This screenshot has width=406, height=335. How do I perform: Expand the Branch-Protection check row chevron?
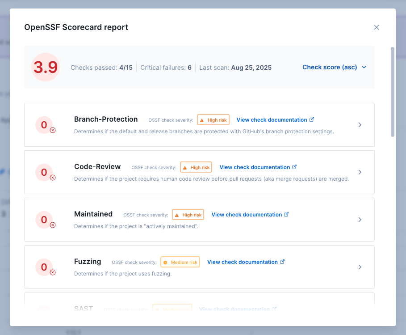tap(360, 125)
